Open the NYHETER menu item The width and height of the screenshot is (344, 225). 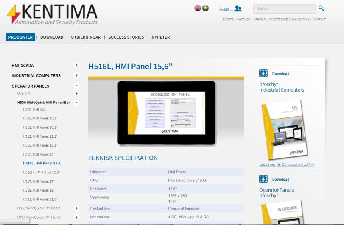point(161,37)
